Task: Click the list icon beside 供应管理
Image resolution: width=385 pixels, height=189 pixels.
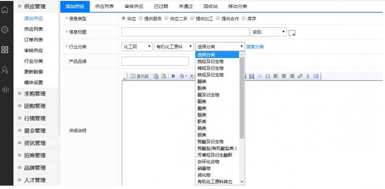Action: click(19, 6)
